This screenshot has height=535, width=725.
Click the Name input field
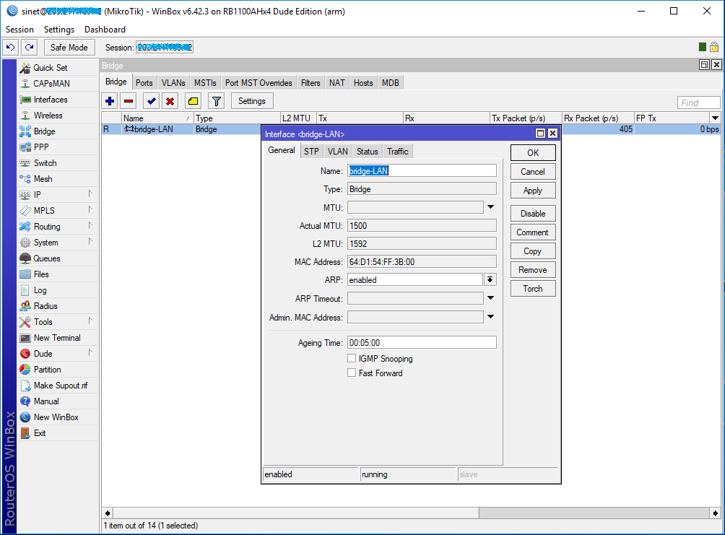[x=422, y=170]
